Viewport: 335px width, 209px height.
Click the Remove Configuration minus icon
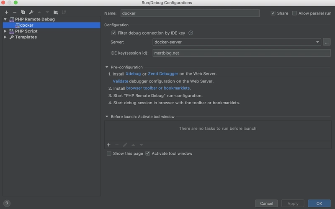point(15,13)
